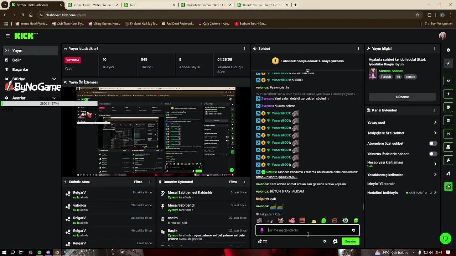This screenshot has height=256, width=456.
Task: Click the chat panel scrollbar
Action: pos(363,206)
